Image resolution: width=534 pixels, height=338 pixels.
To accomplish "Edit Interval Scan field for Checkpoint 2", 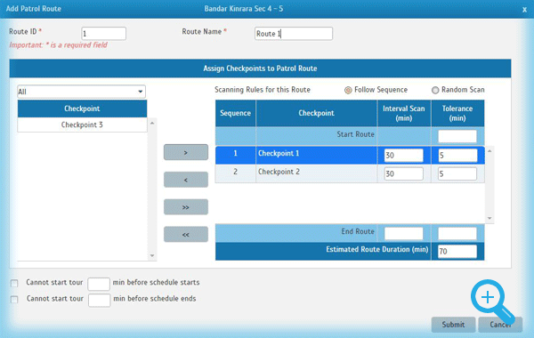I will [403, 173].
